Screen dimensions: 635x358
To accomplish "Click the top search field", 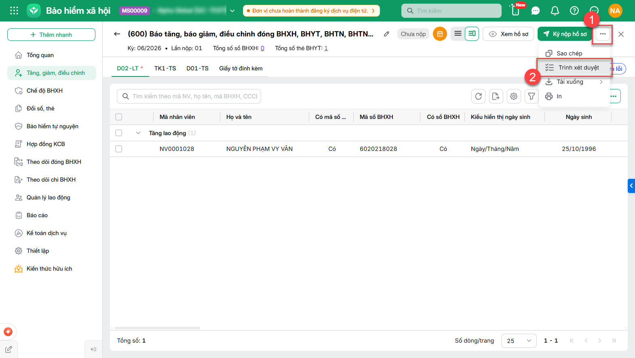I will (451, 11).
